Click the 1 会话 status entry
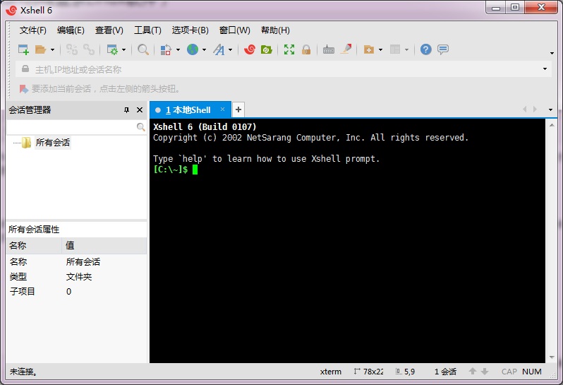The width and height of the screenshot is (563, 385). click(445, 372)
